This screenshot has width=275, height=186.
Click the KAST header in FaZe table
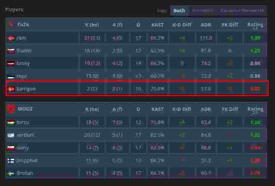157,25
